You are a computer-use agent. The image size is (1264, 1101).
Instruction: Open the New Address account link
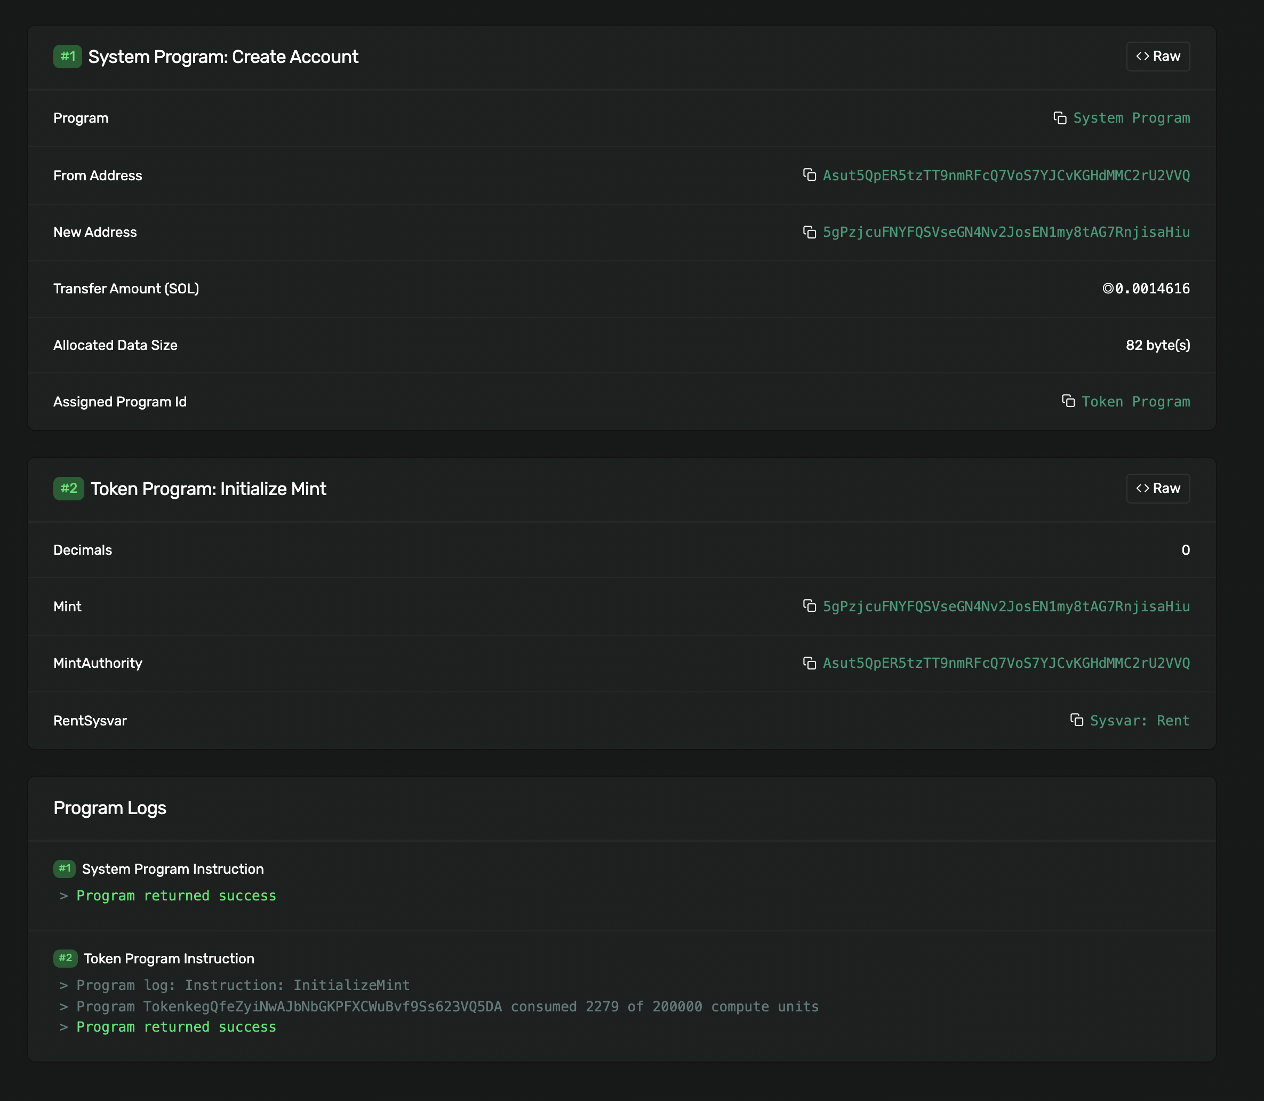click(1005, 232)
